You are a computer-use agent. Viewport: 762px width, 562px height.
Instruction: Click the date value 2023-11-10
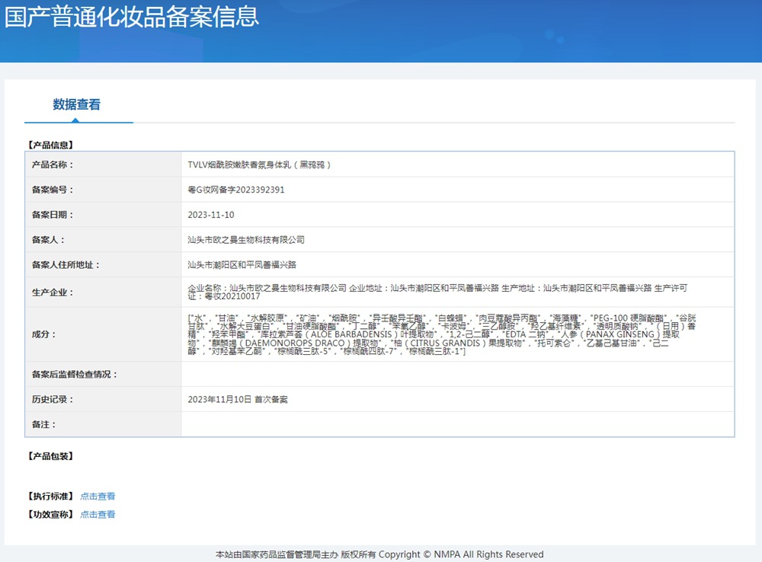pyautogui.click(x=211, y=215)
